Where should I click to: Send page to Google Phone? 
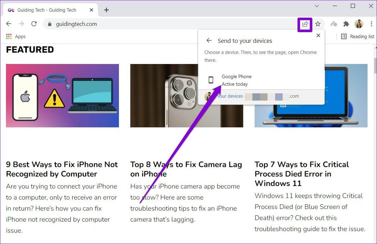261,80
